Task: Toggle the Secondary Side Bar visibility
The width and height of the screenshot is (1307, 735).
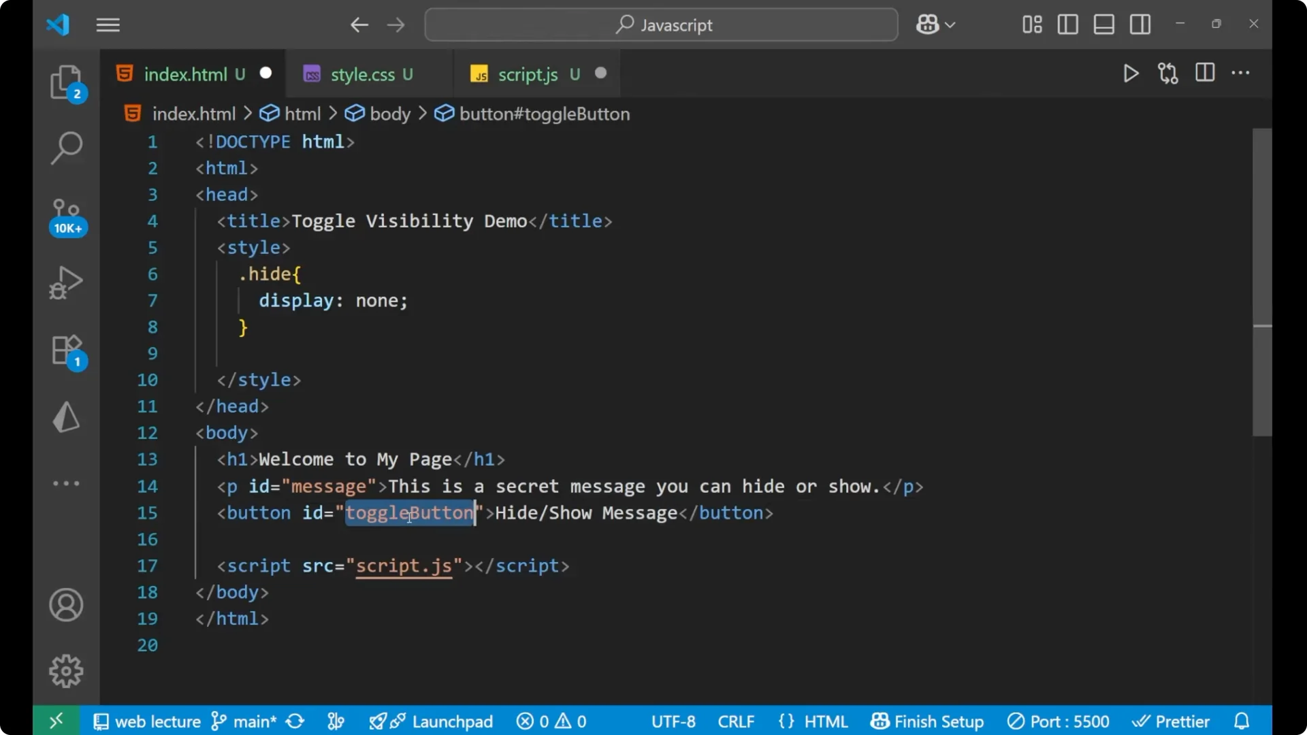Action: 1140,24
